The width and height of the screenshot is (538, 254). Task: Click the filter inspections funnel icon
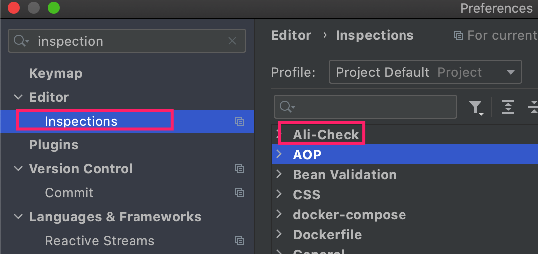[x=476, y=107]
